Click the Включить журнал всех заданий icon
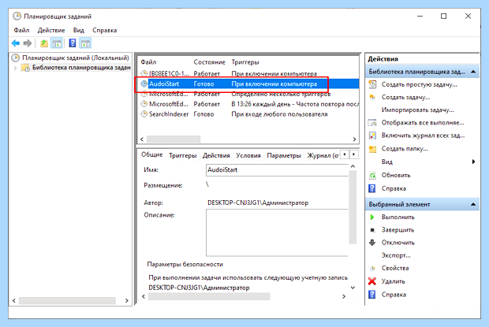The width and height of the screenshot is (489, 327). pos(372,136)
